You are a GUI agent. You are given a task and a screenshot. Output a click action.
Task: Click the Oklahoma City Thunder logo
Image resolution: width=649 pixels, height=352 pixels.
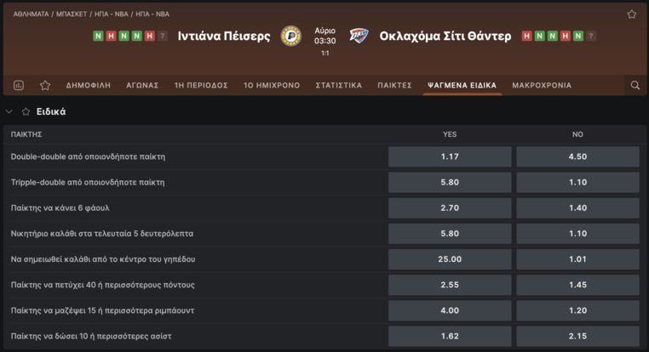359,36
